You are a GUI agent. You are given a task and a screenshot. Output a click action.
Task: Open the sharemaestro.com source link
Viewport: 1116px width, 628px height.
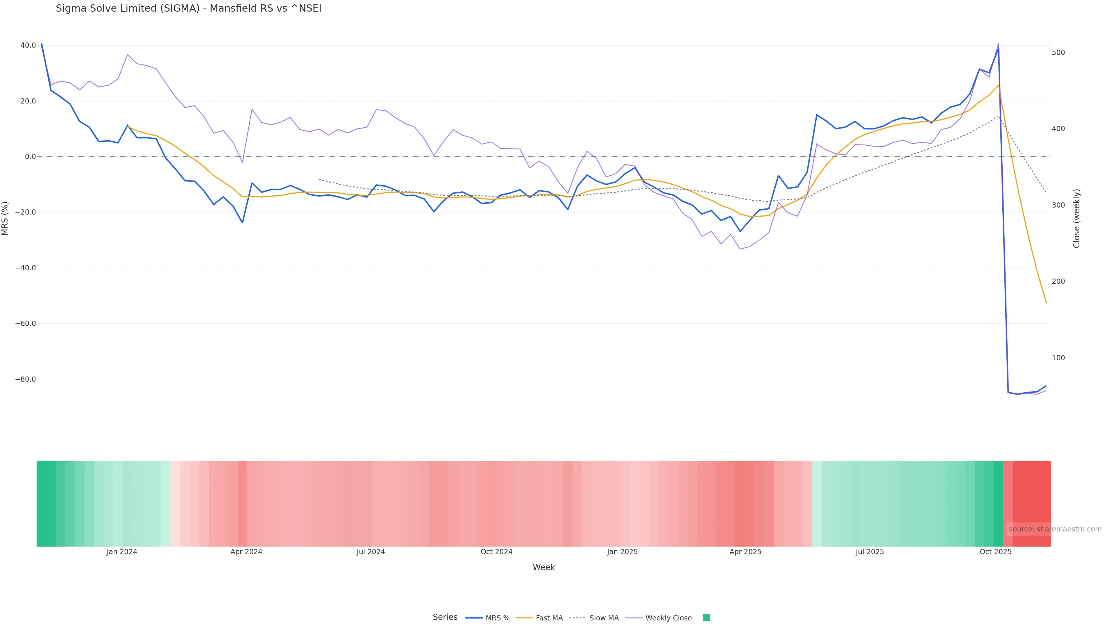tap(1054, 529)
